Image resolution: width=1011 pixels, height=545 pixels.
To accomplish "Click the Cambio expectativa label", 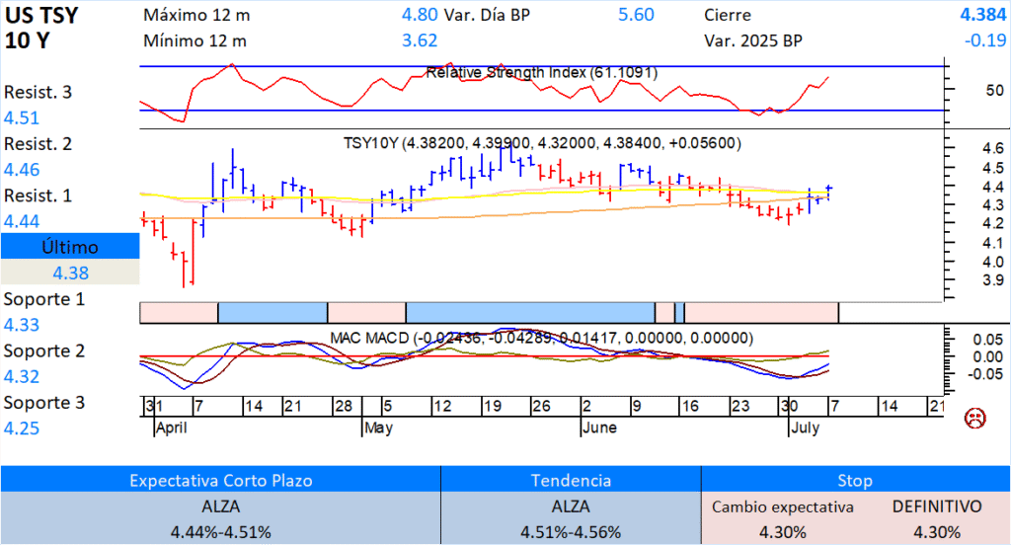I will pyautogui.click(x=782, y=507).
